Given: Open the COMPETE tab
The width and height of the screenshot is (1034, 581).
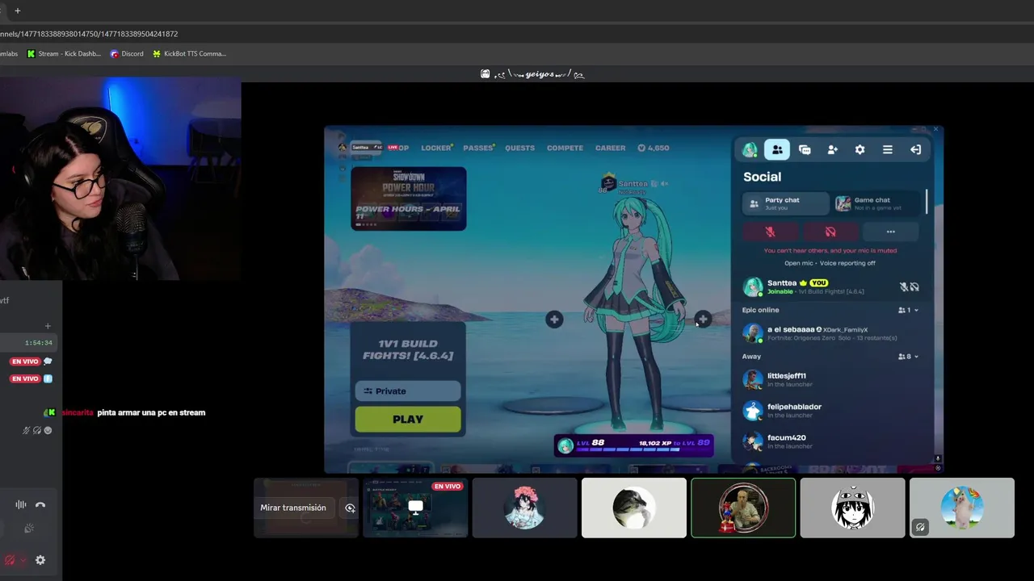Looking at the screenshot, I should point(565,148).
